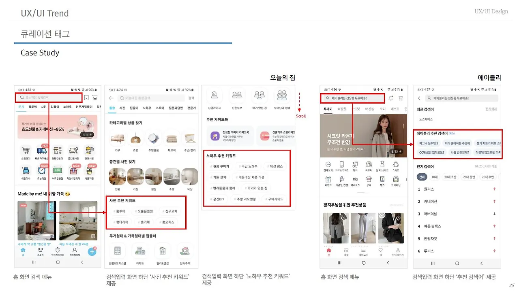Open the 스토어 tab in 오늘의집 search

(160, 108)
